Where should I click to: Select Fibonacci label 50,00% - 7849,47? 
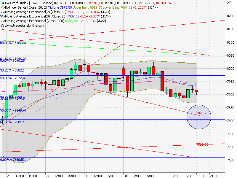click(x=13, y=110)
